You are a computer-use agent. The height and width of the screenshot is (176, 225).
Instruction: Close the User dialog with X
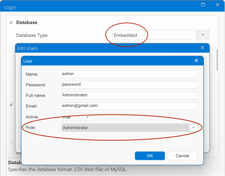point(196,61)
